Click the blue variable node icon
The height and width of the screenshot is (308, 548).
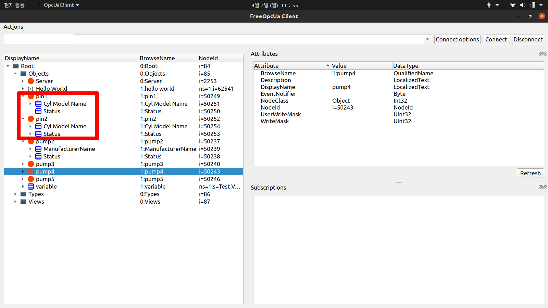pos(31,187)
